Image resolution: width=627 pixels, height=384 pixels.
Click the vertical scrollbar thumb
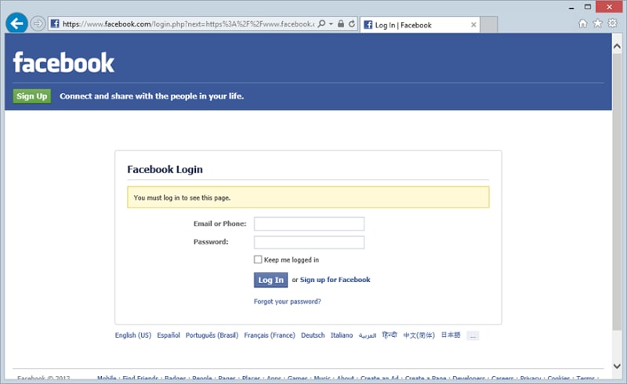(617, 192)
